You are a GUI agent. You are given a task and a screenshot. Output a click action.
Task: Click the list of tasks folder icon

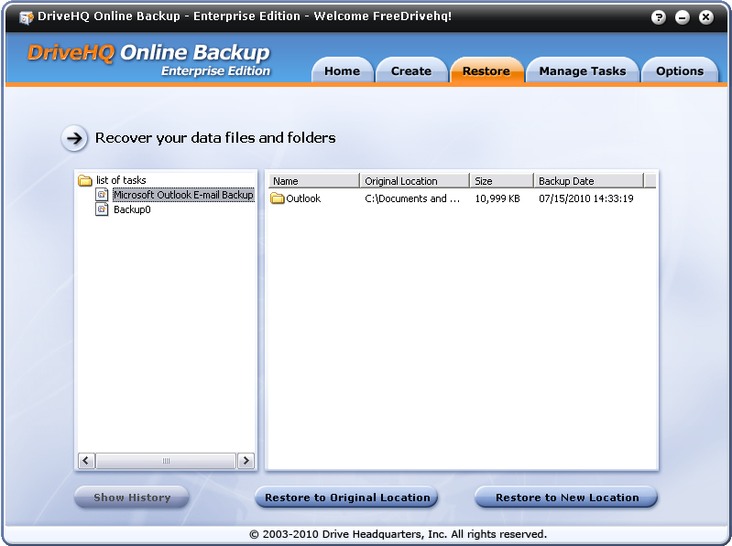pyautogui.click(x=85, y=181)
